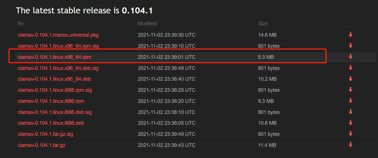This screenshot has width=378, height=158.
Task: Open clamav-0.104.1.linux.i686.rpm.sig link
Action: point(55,90)
